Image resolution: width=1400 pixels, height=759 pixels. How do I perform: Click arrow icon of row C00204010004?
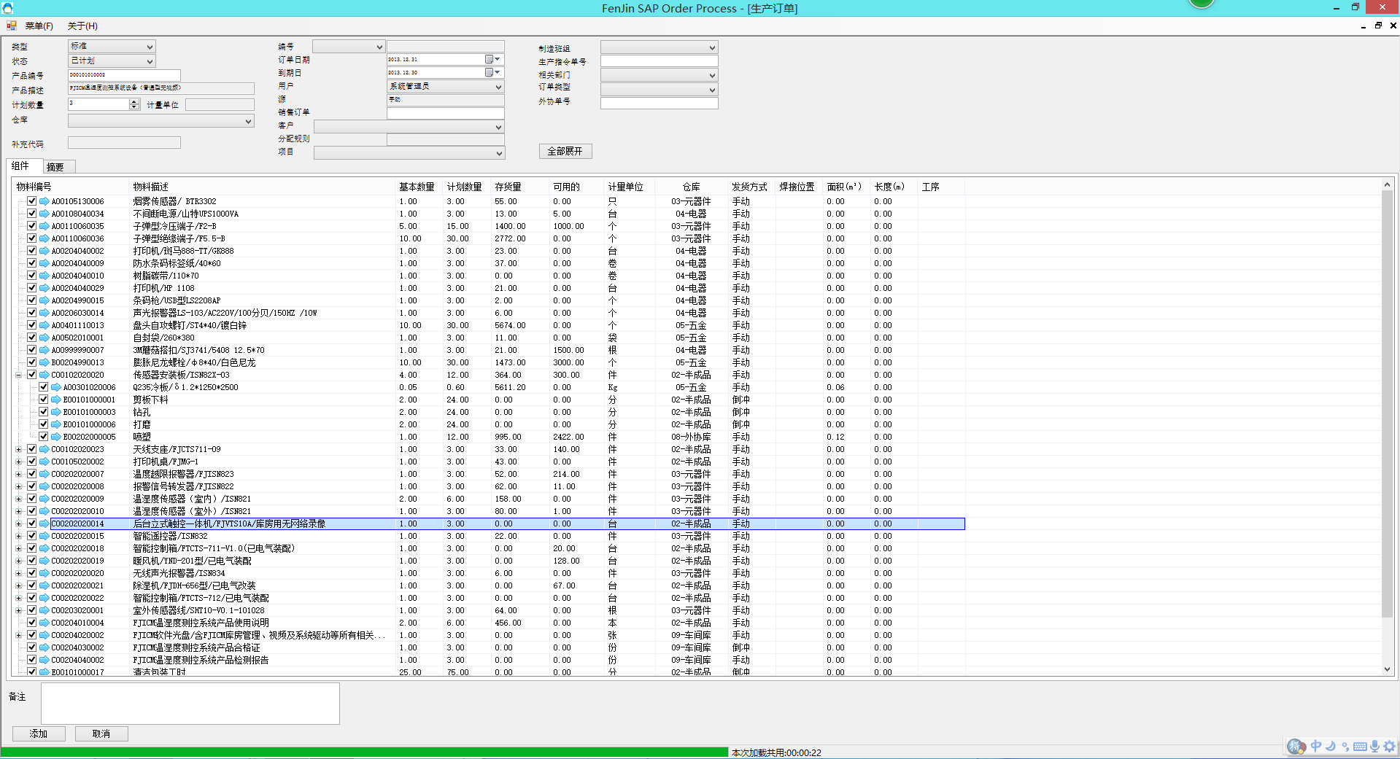(x=45, y=623)
